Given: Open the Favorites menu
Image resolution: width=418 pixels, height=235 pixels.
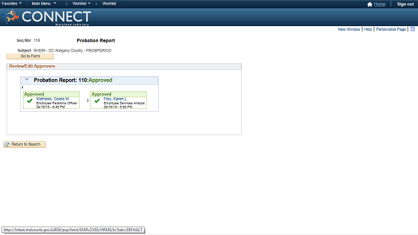Looking at the screenshot, I should click(12, 3).
